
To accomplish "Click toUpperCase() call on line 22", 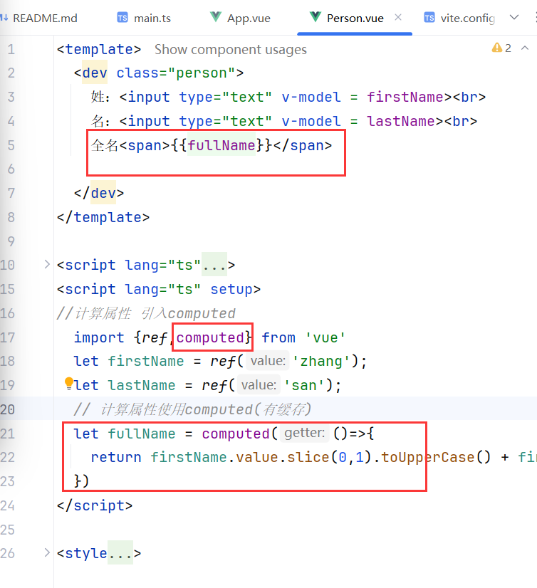I will pyautogui.click(x=436, y=457).
